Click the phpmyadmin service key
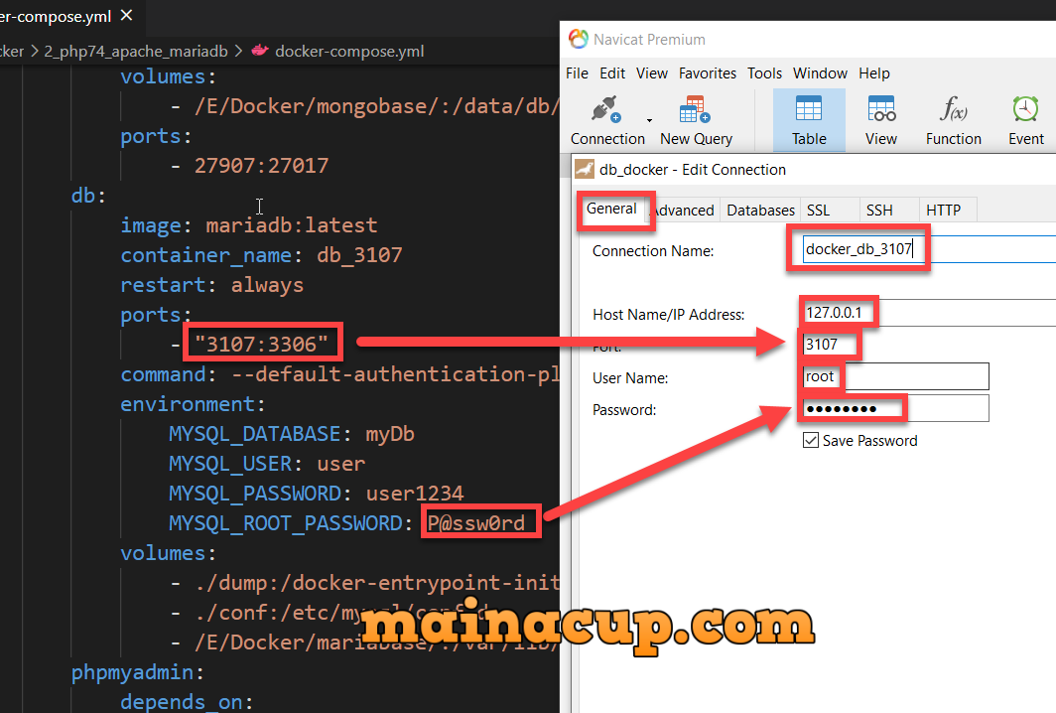The height and width of the screenshot is (713, 1056). click(132, 672)
